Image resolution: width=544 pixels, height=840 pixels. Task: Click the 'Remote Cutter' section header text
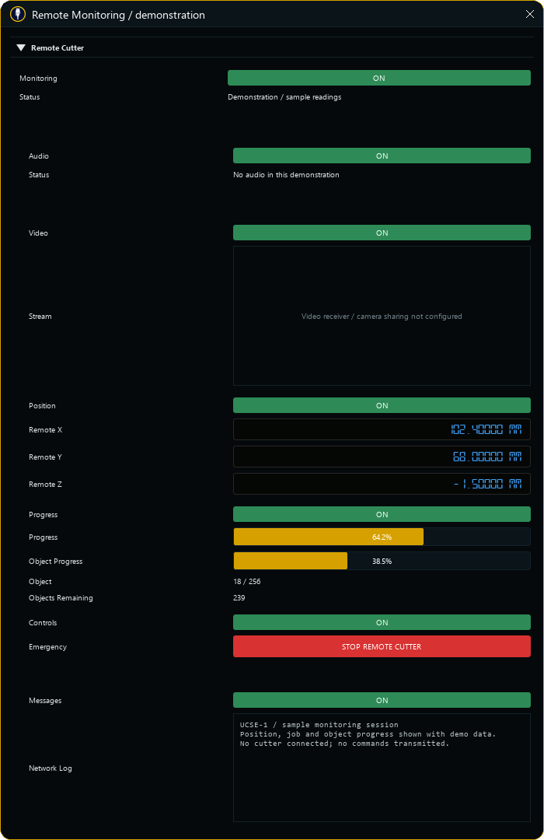coord(58,47)
